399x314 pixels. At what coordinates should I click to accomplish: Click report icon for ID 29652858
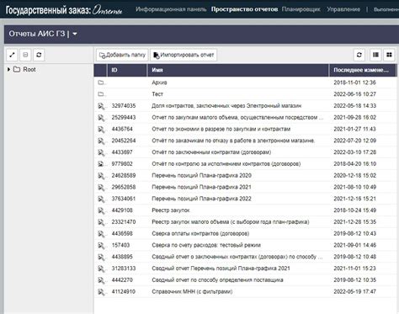click(101, 187)
